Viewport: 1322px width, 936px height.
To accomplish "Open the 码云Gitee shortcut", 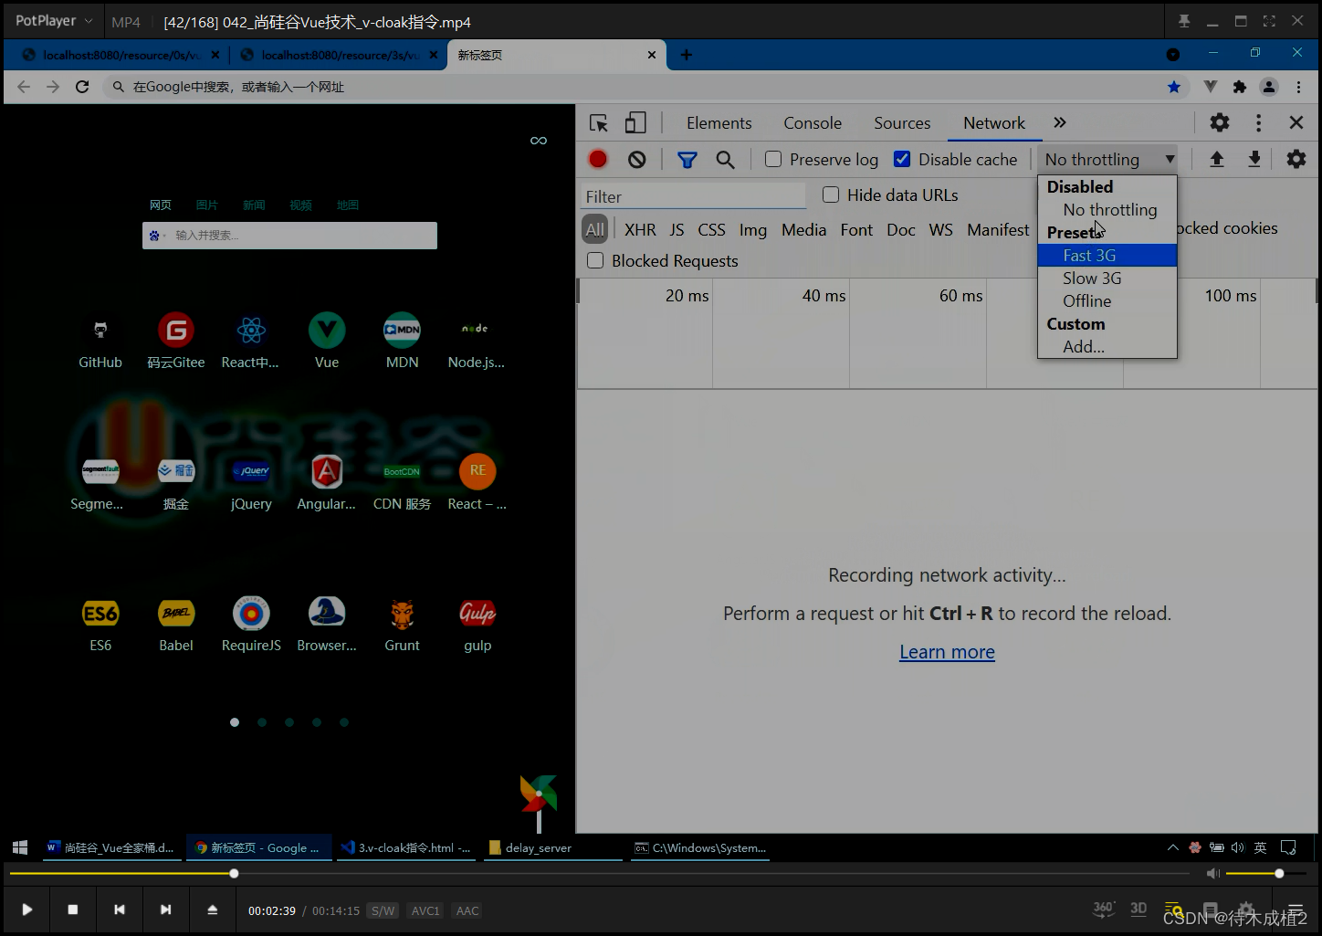I will click(x=176, y=342).
